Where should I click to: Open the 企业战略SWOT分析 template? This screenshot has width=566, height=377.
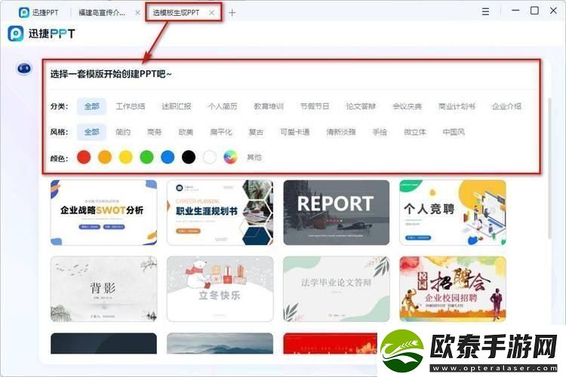103,213
